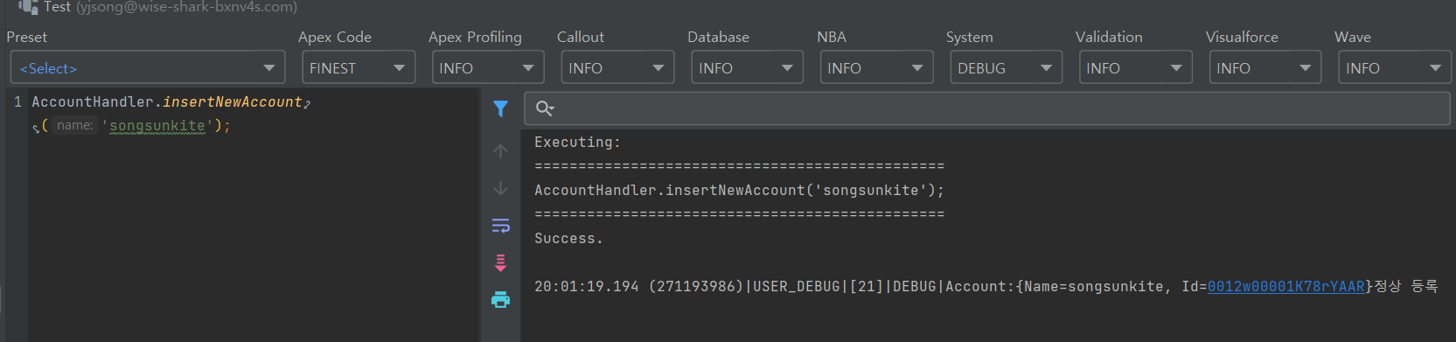Expand the Database level dropdown
1456x342 pixels.
747,67
